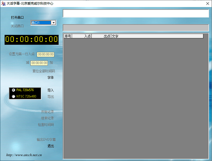Click the large 00:00:00:00 timecode display
The image size is (212, 161).
(31, 40)
